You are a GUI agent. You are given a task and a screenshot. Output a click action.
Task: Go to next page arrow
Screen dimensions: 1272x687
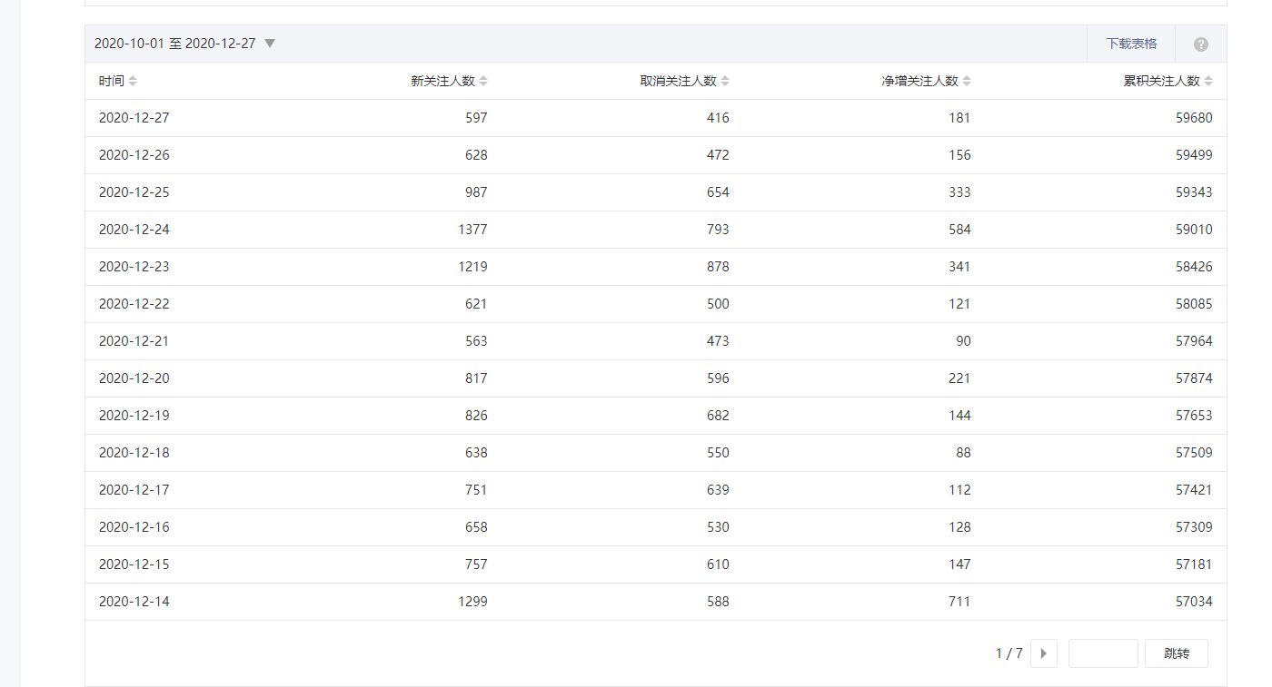(x=1043, y=653)
